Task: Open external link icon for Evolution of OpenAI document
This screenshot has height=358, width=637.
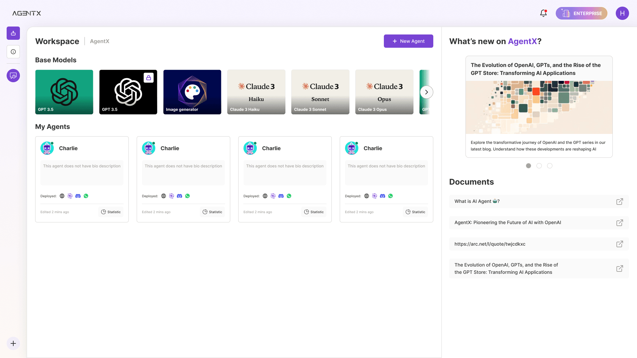Action: tap(619, 268)
